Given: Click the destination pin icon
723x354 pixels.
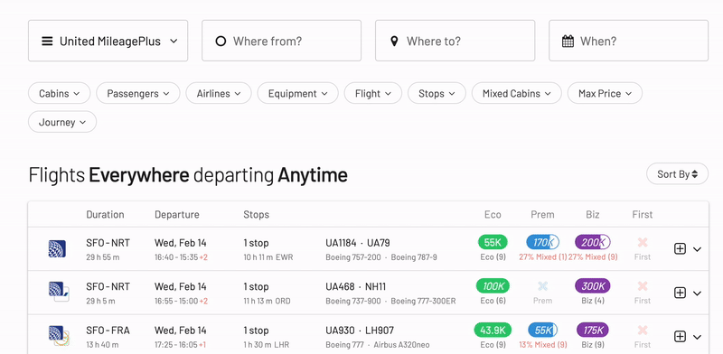Looking at the screenshot, I should tap(394, 41).
